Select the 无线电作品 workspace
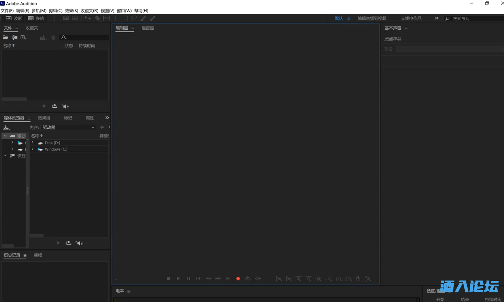Screen dimensions: 504x302 [x=411, y=18]
